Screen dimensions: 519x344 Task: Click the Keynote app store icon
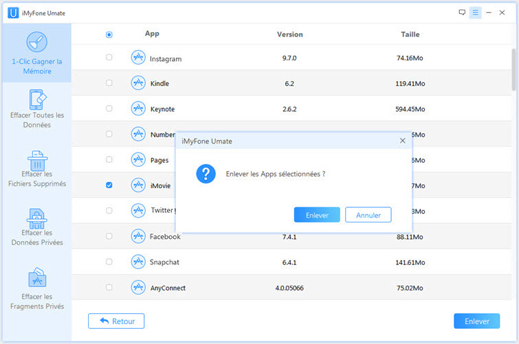(138, 108)
